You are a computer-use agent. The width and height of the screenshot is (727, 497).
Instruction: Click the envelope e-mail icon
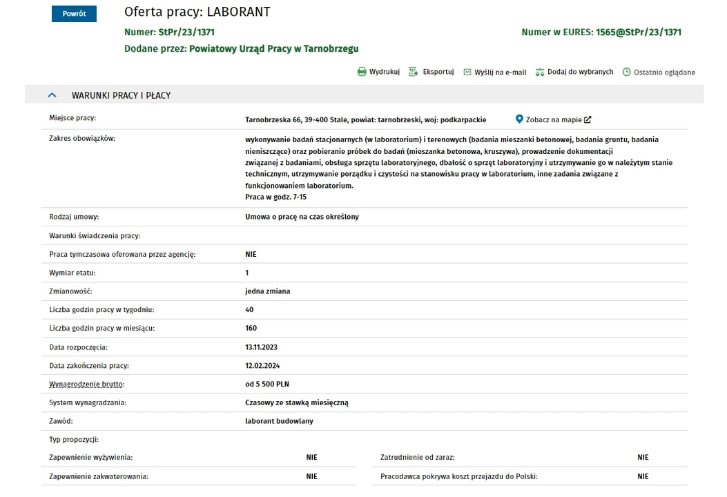[467, 72]
